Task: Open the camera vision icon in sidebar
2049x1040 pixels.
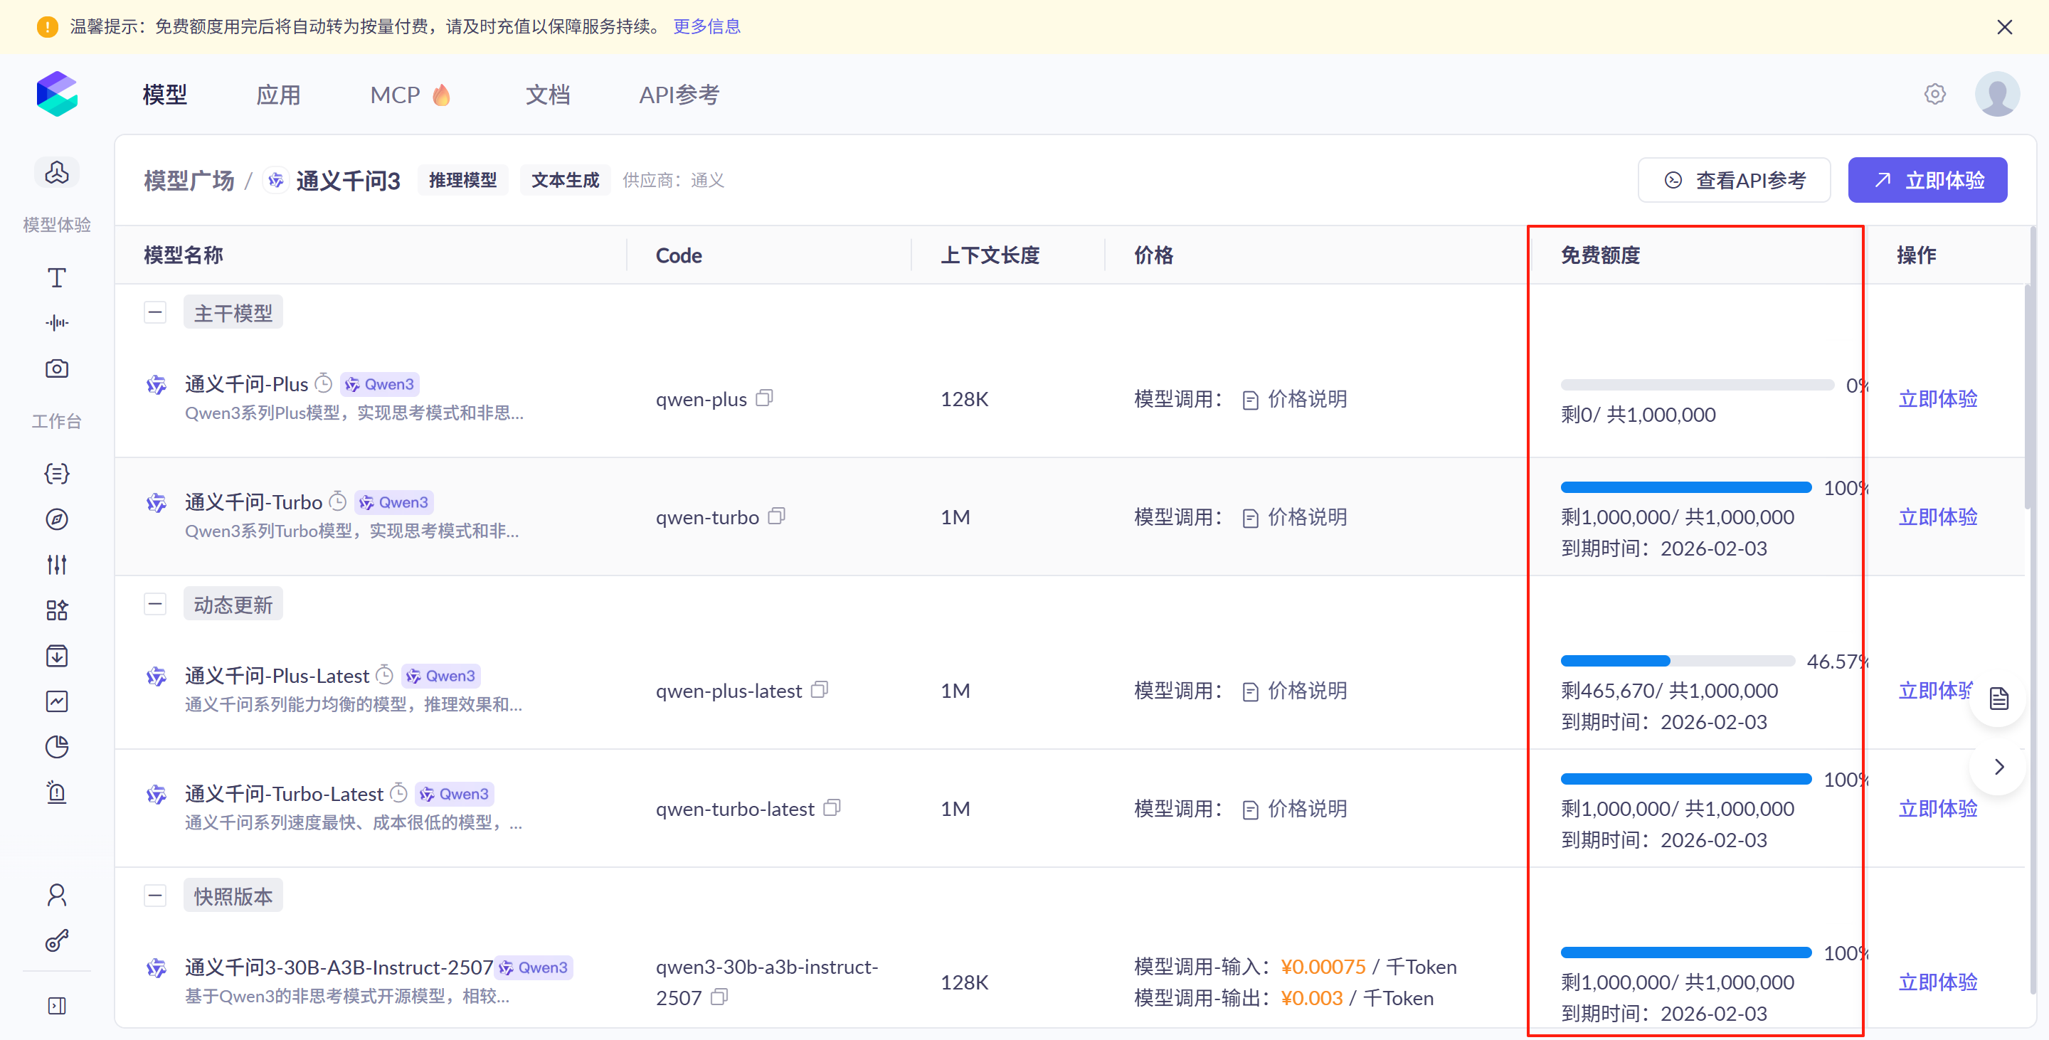Action: coord(56,369)
